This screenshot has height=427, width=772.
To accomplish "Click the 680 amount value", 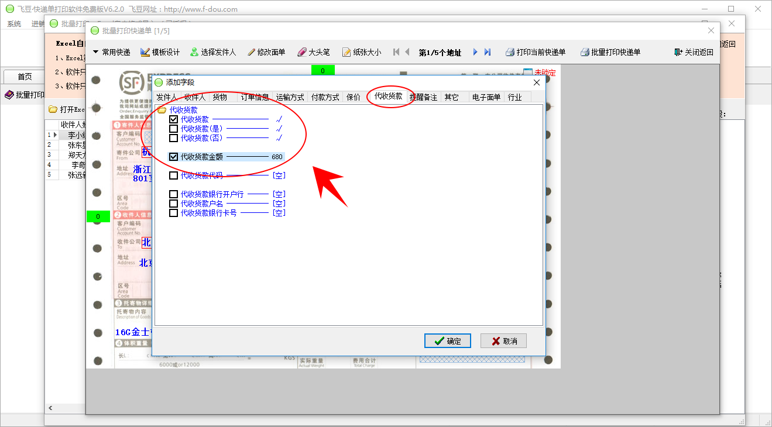I will (277, 157).
